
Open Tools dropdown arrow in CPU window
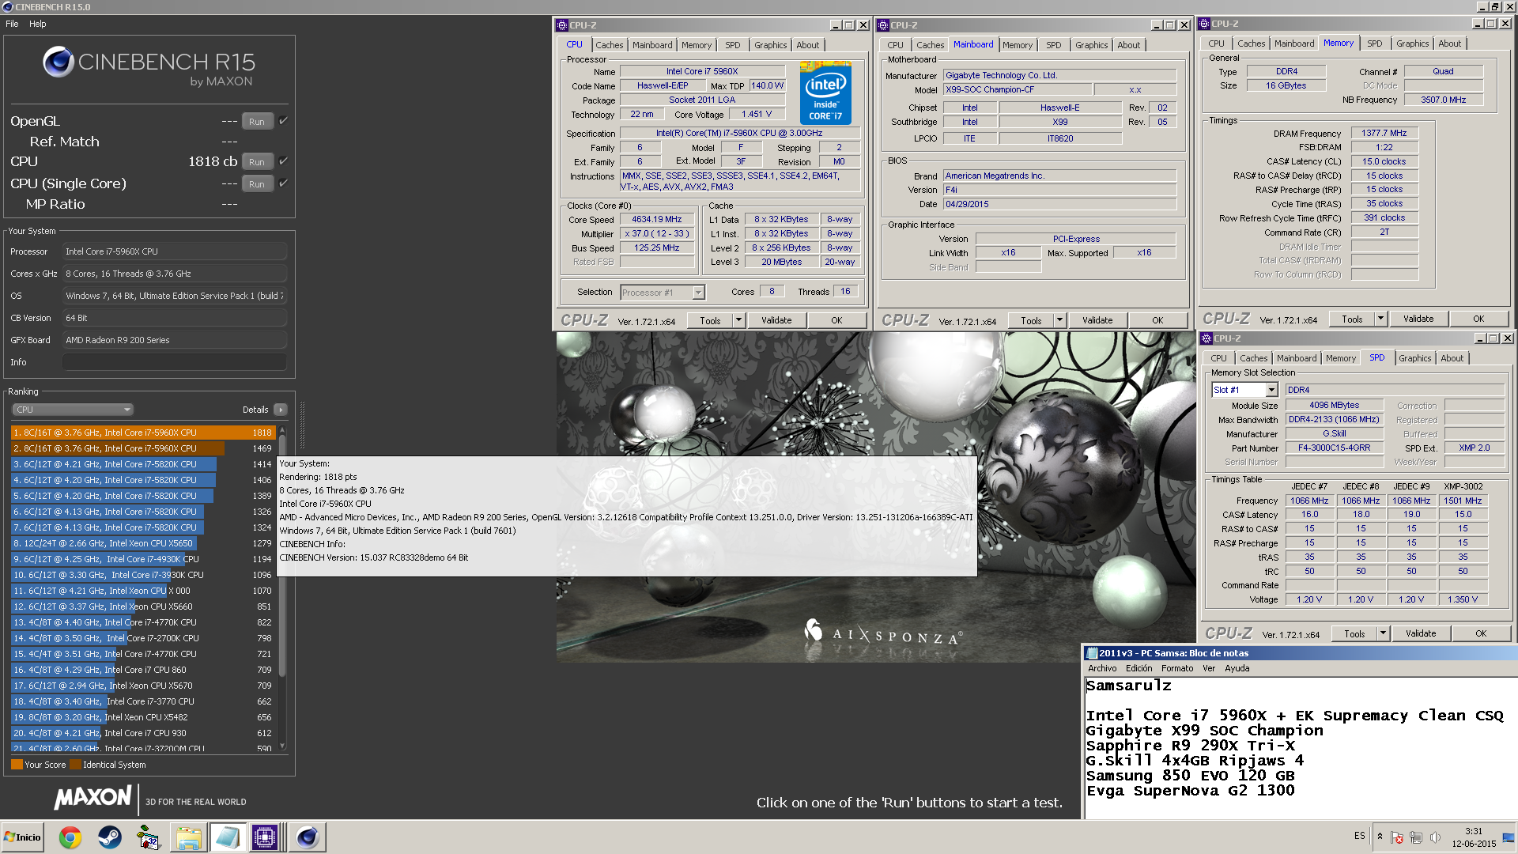point(738,320)
